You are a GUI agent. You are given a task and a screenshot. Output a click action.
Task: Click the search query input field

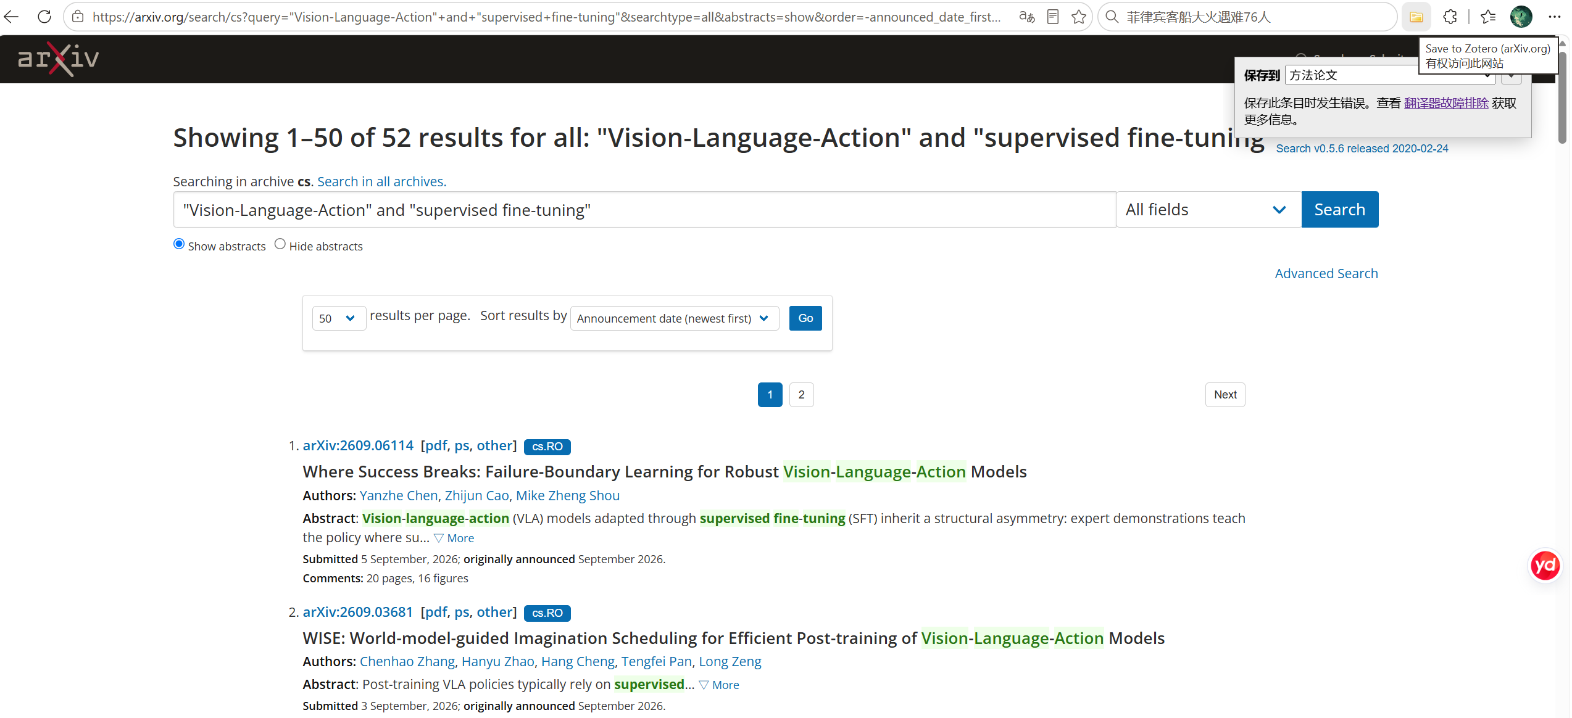click(644, 210)
